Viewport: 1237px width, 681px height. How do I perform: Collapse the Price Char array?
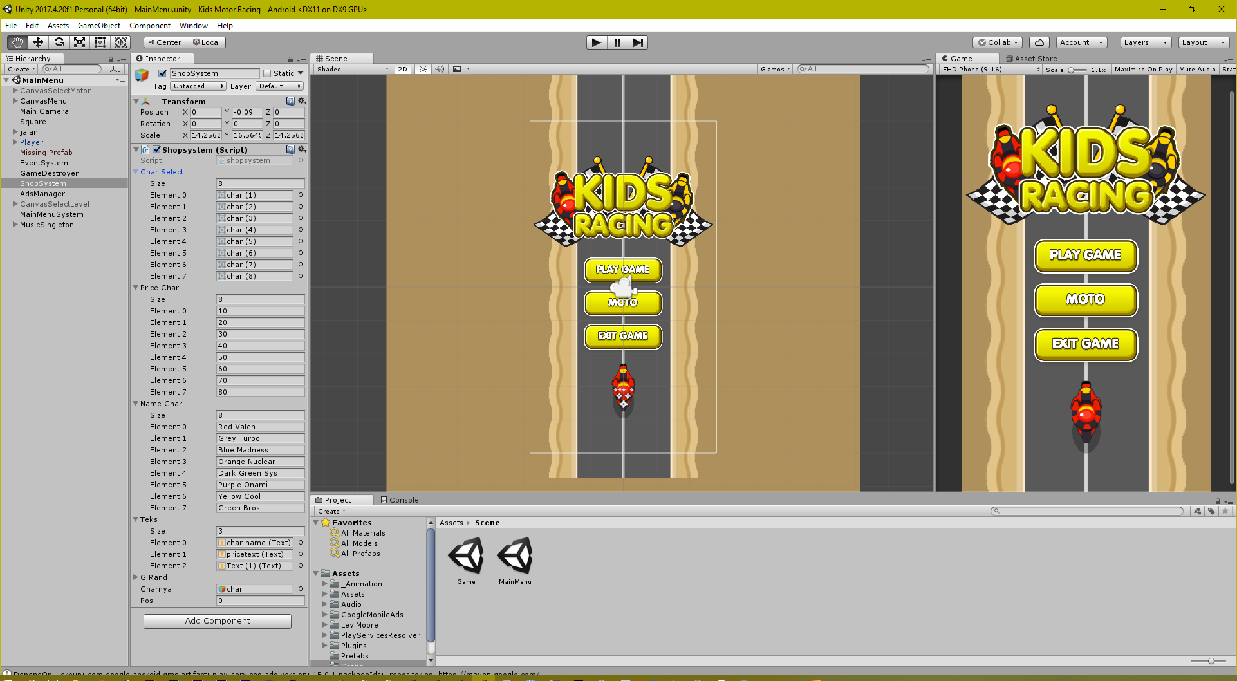[135, 288]
